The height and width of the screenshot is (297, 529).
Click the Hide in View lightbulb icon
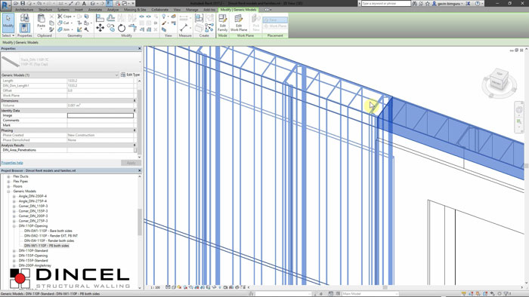coord(164,17)
